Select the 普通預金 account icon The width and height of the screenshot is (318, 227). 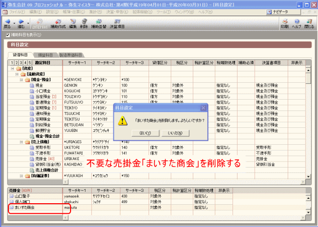coord(32,103)
